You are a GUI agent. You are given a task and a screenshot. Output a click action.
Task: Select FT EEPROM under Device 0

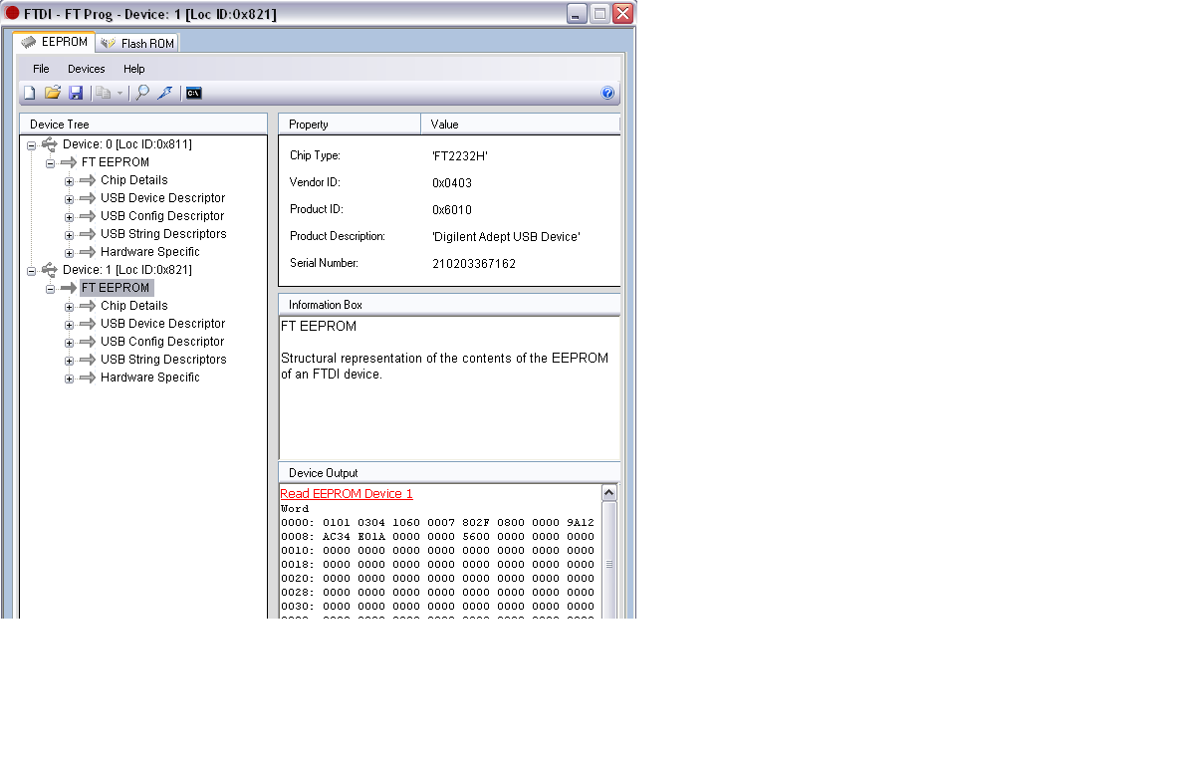(x=116, y=162)
